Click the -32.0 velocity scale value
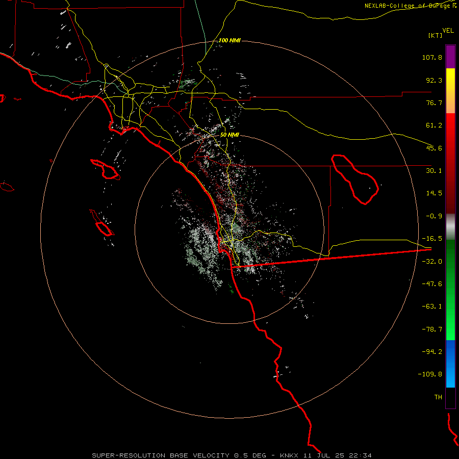The width and height of the screenshot is (459, 459). [432, 262]
